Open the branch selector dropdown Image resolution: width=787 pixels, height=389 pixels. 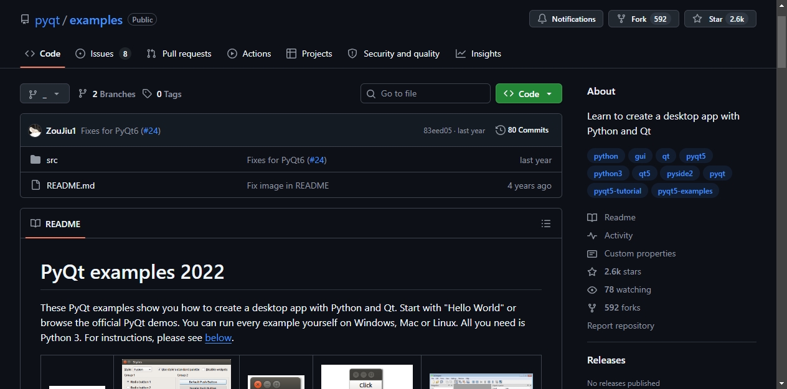(x=45, y=93)
